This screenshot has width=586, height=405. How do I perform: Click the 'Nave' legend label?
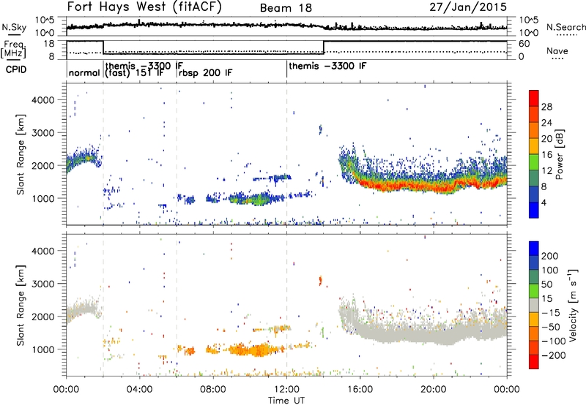click(x=557, y=50)
